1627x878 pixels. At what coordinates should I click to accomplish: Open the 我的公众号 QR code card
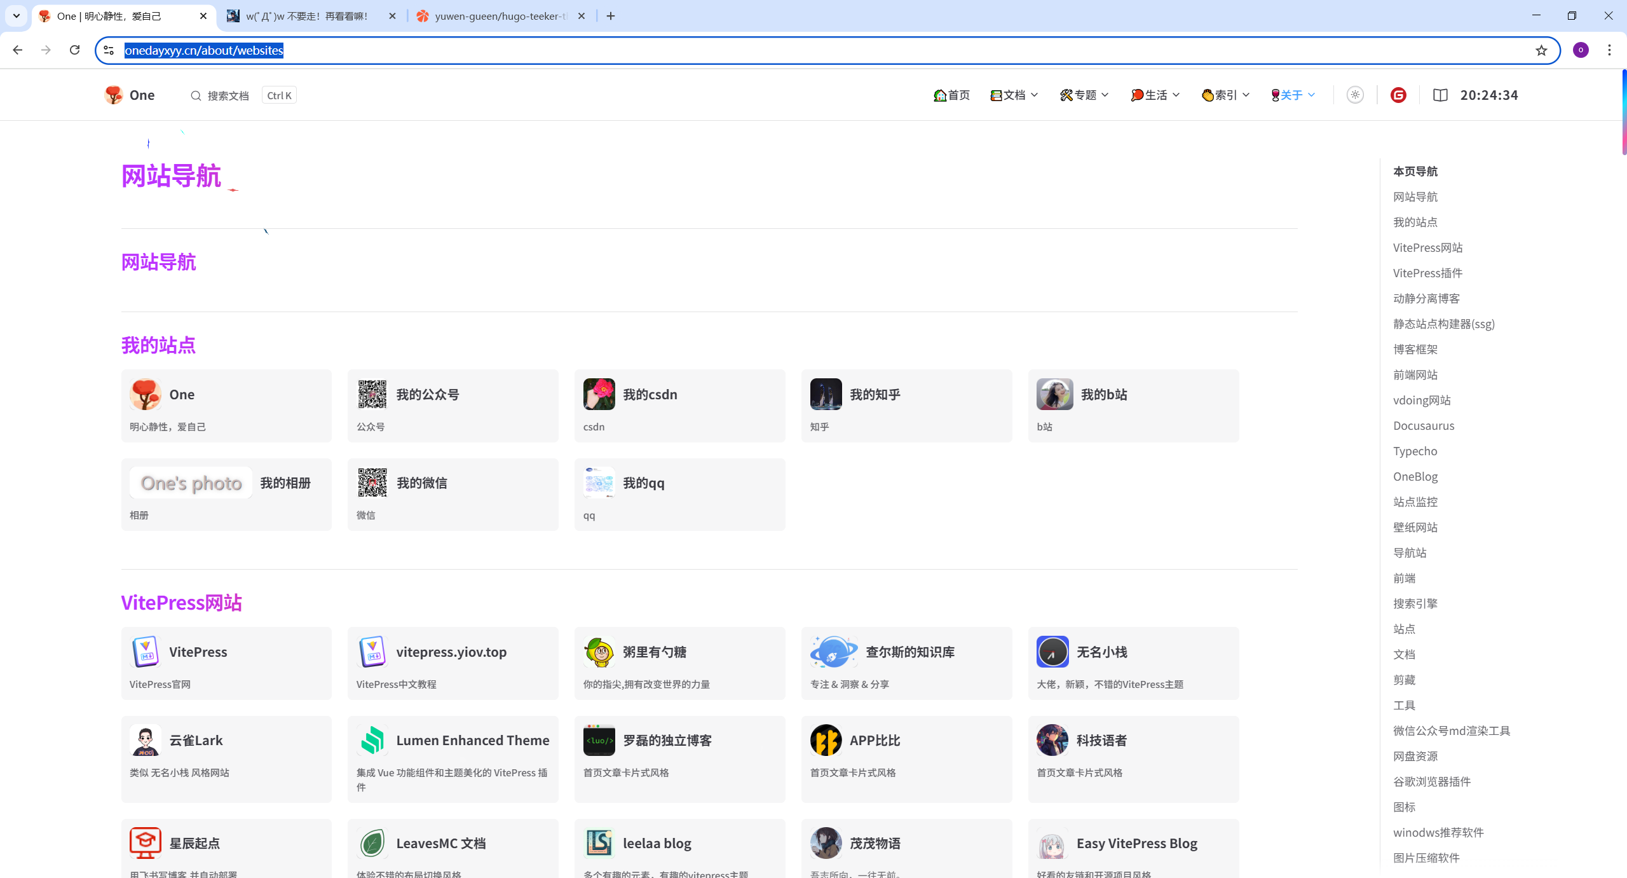point(453,406)
